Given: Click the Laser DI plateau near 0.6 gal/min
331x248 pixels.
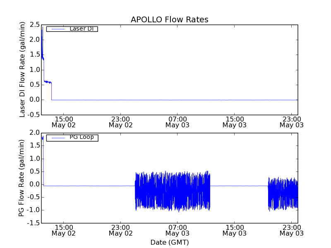Looking at the screenshot, I should click(x=47, y=82).
